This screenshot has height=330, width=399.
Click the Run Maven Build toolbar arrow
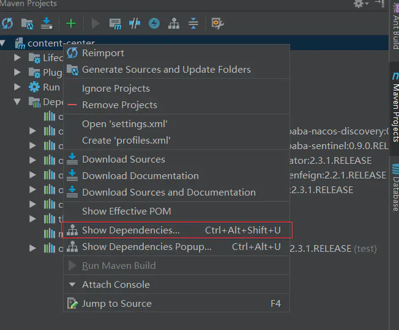95,24
